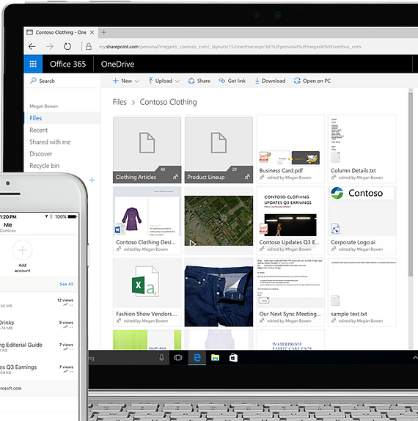Click the address bar URL field
The width and height of the screenshot is (418, 421).
pyautogui.click(x=230, y=47)
